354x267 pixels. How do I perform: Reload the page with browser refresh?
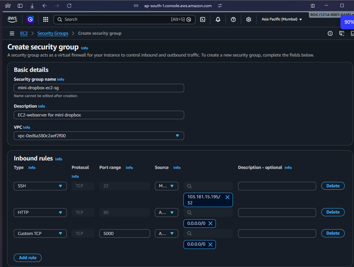[69, 6]
